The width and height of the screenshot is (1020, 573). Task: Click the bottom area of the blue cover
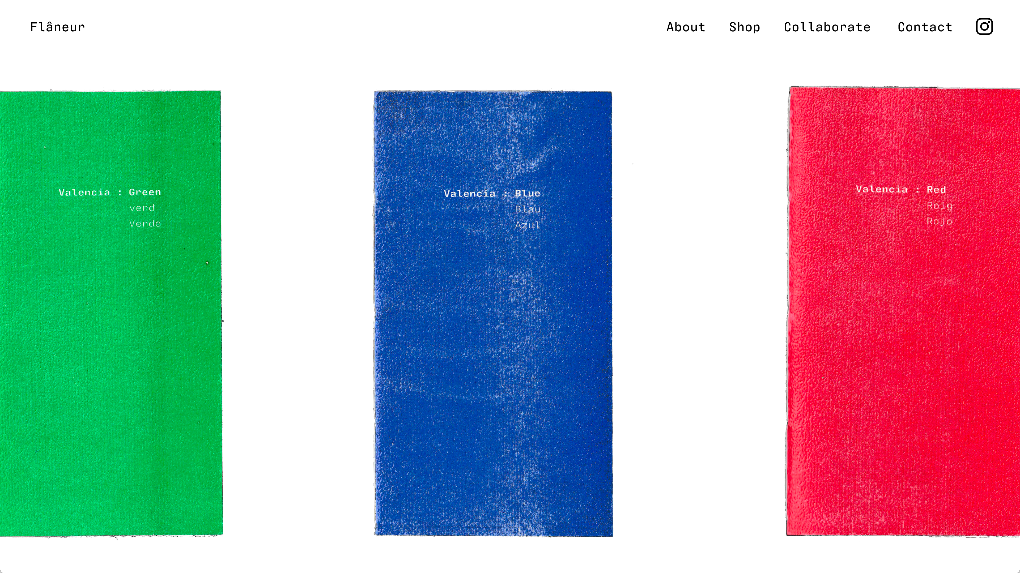[493, 495]
